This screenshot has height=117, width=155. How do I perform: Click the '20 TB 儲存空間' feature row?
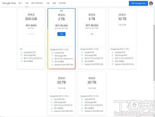point(59,99)
